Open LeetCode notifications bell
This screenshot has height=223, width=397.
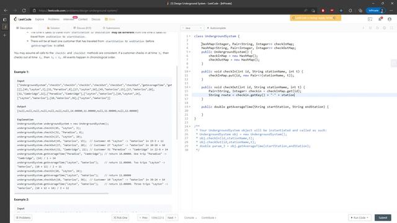380,19
